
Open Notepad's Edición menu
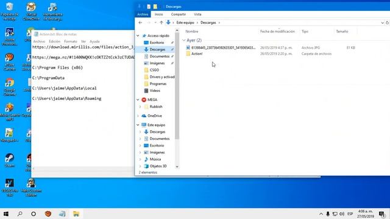point(54,41)
